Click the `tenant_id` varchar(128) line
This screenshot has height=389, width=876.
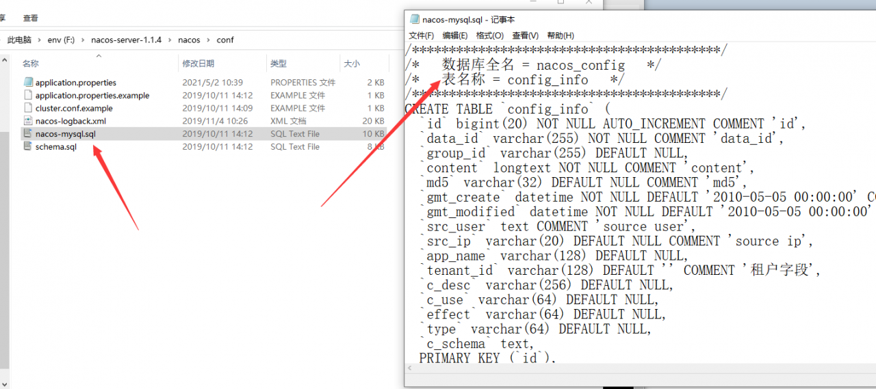[x=620, y=271]
